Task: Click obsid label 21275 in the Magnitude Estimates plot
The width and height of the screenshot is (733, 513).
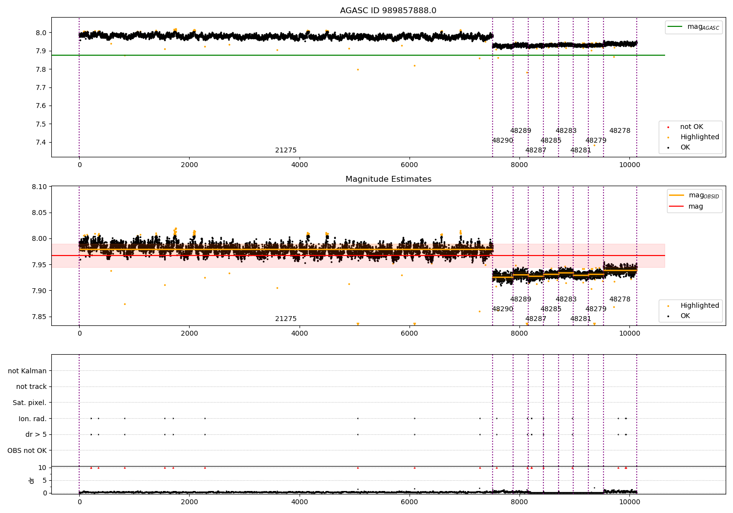Action: 286,319
